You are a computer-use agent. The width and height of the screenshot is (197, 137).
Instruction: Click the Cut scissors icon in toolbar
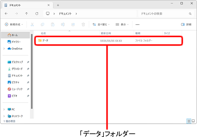pyautogui.click(x=32, y=24)
